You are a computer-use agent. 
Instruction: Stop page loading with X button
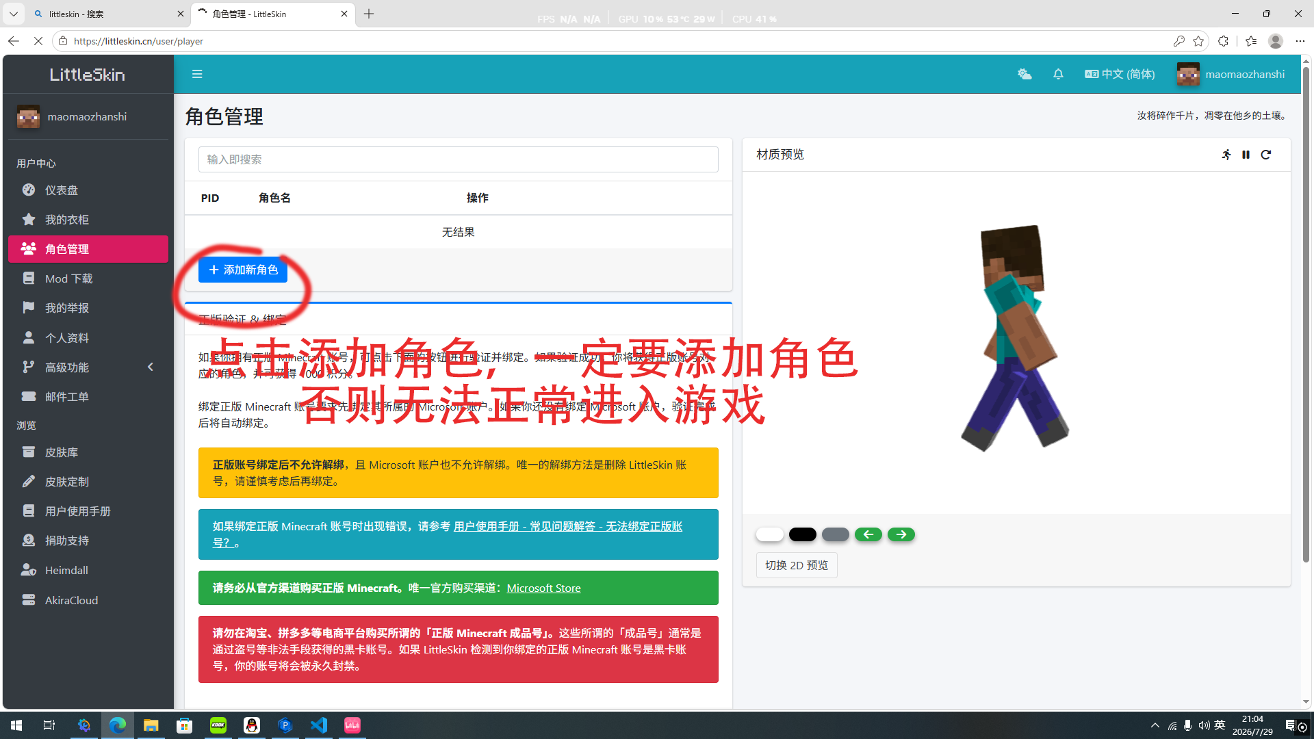click(x=38, y=41)
